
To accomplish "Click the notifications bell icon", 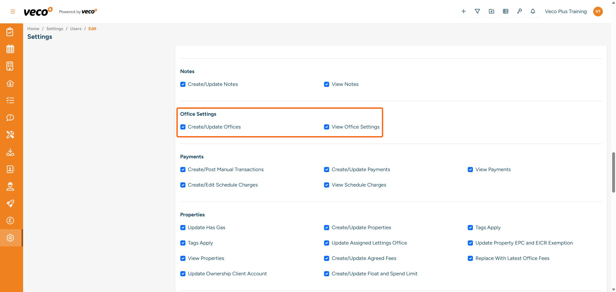I will pos(533,11).
